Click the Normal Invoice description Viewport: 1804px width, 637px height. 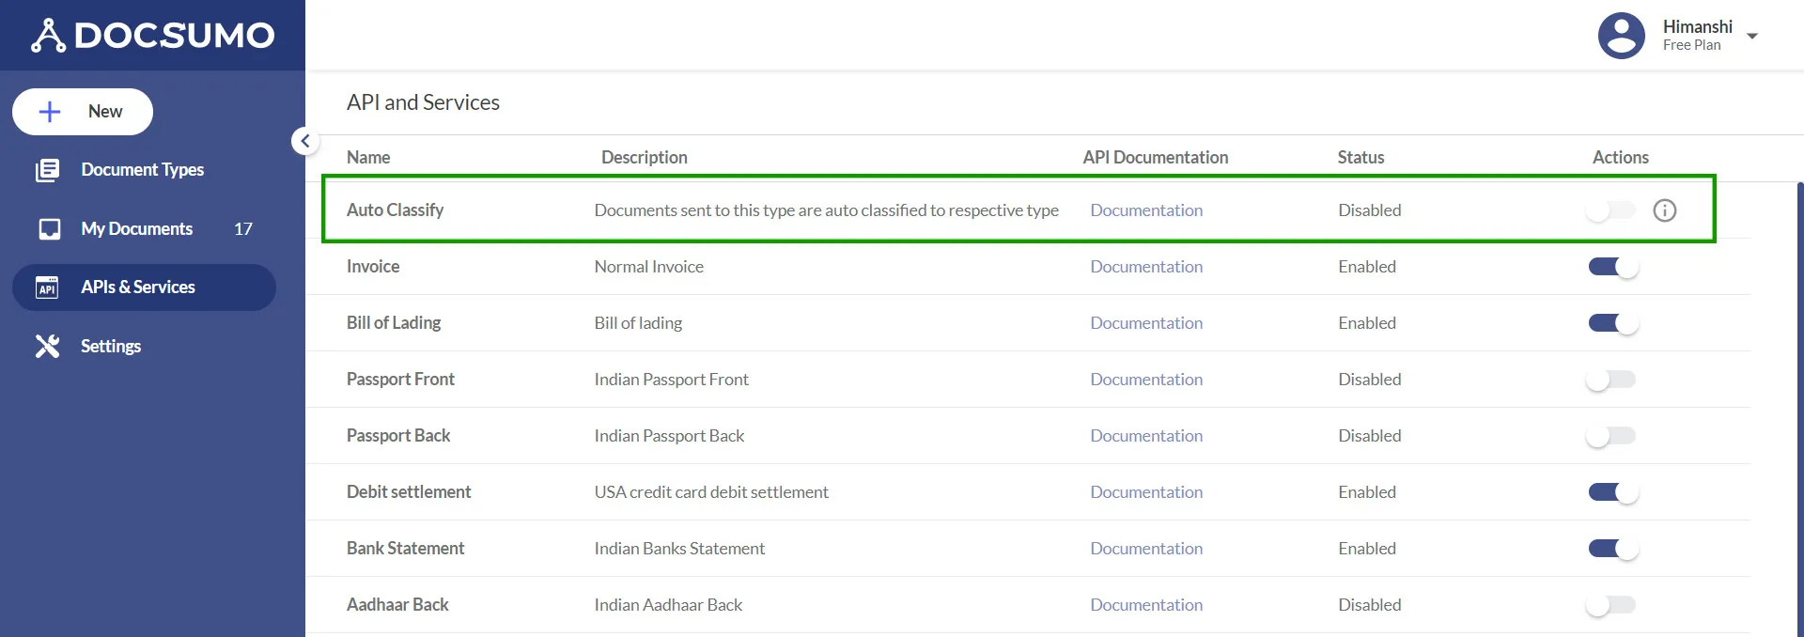click(x=649, y=267)
